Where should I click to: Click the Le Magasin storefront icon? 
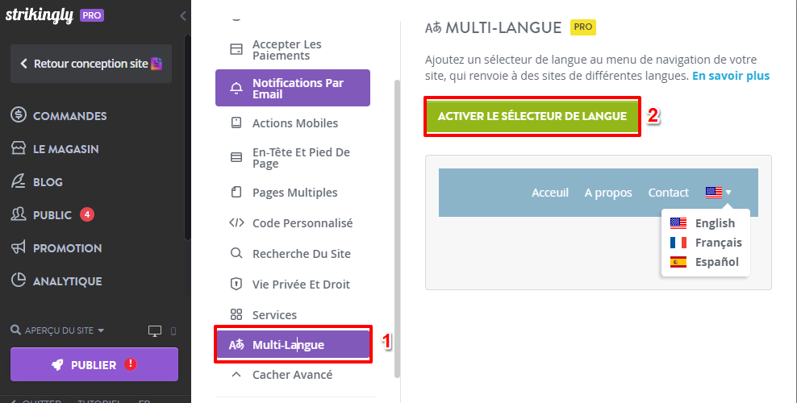coord(19,149)
